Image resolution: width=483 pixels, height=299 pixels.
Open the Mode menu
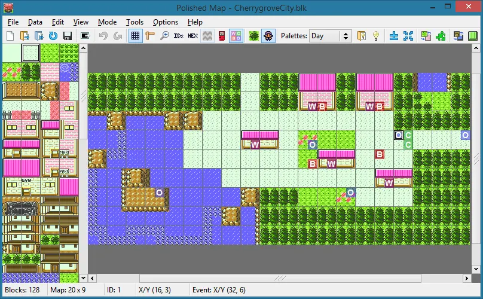[107, 22]
